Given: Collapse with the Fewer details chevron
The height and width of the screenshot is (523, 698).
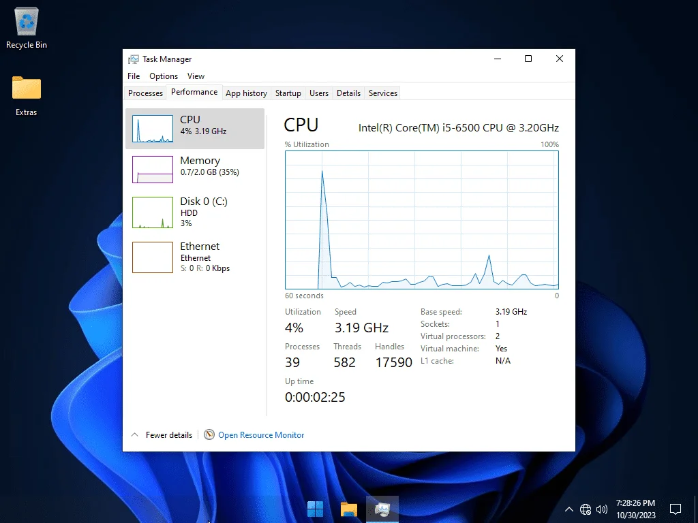Looking at the screenshot, I should (x=134, y=434).
